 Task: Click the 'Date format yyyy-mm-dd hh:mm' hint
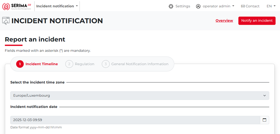pyautogui.click(x=36, y=127)
